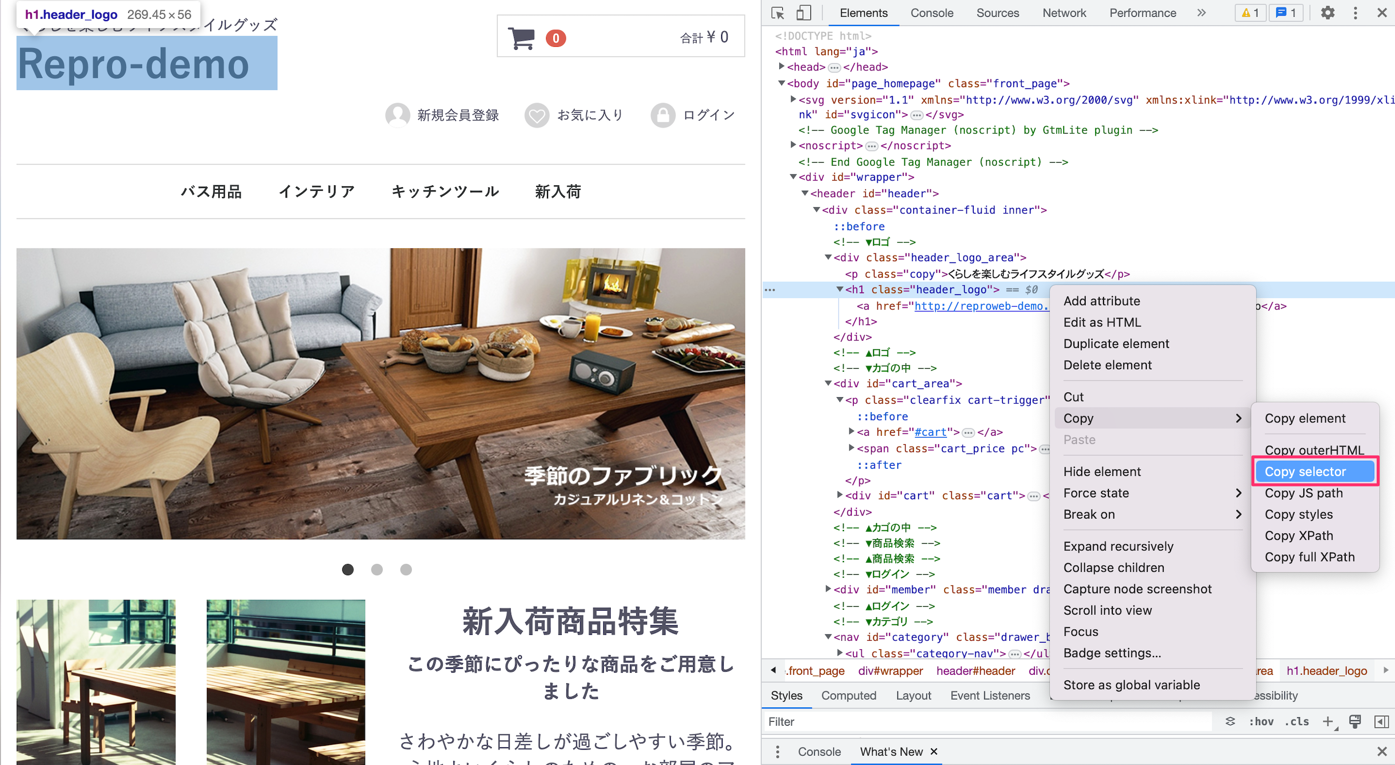Viewport: 1395px width, 765px height.
Task: Collapse the div#cart_area node
Action: [x=828, y=383]
